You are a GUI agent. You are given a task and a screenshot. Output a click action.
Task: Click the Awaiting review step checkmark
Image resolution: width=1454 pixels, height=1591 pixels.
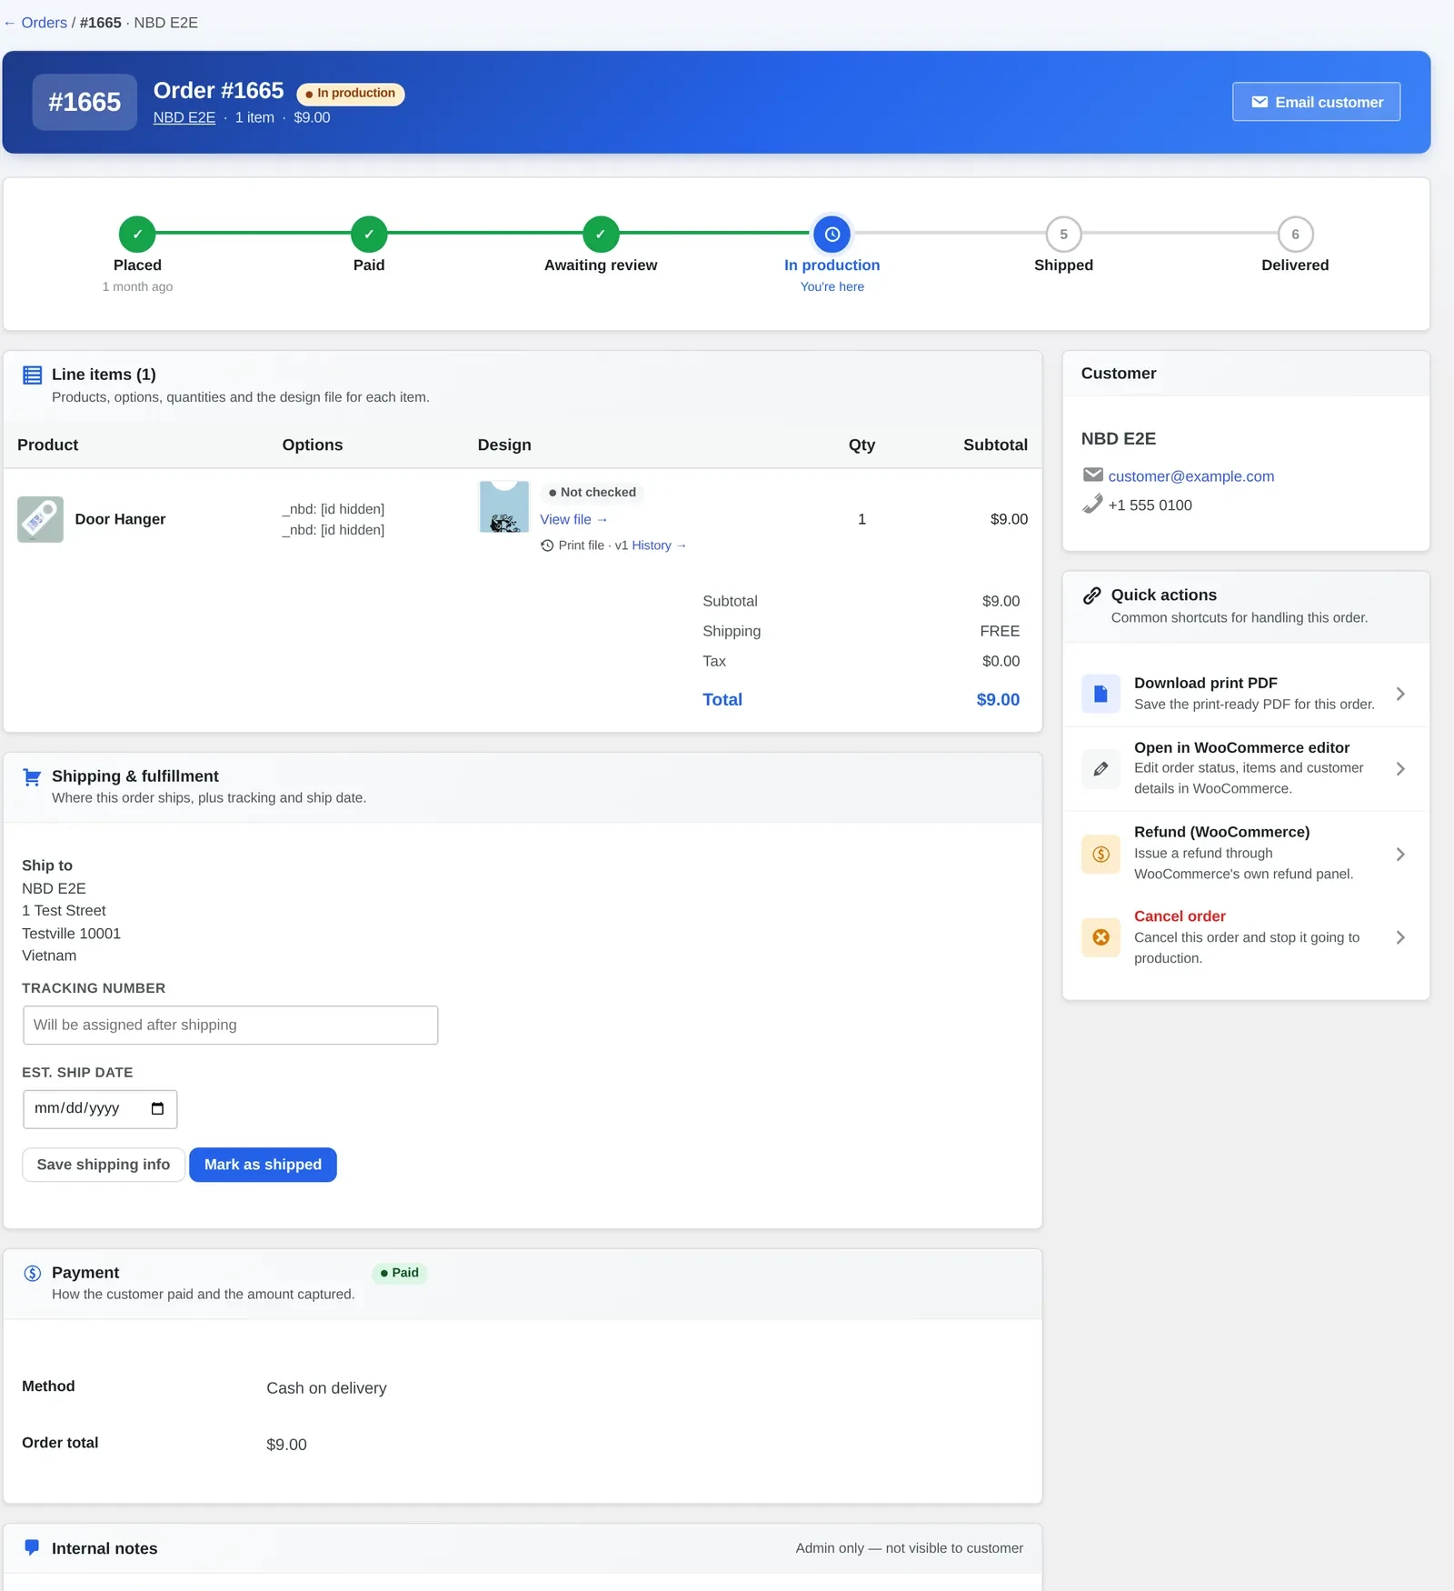(x=601, y=235)
